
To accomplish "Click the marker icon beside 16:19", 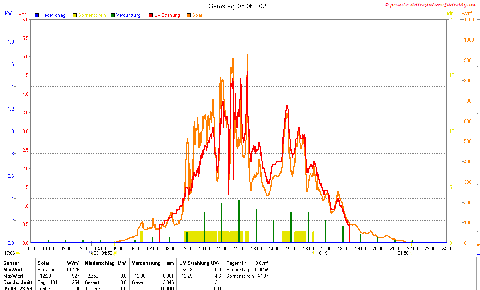I will click(x=314, y=253).
